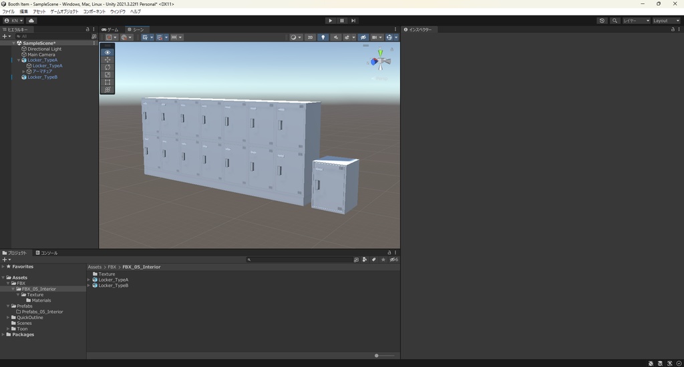Image resolution: width=684 pixels, height=367 pixels.
Task: Open Project window search-in-scope icon
Action: click(x=356, y=260)
